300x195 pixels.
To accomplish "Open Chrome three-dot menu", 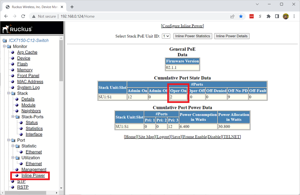I will coord(294,16).
